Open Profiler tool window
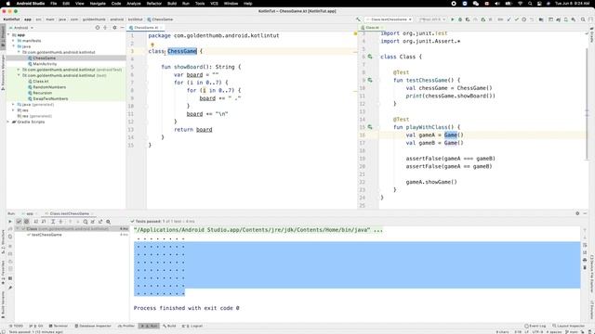The height and width of the screenshot is (334, 595). [x=126, y=326]
